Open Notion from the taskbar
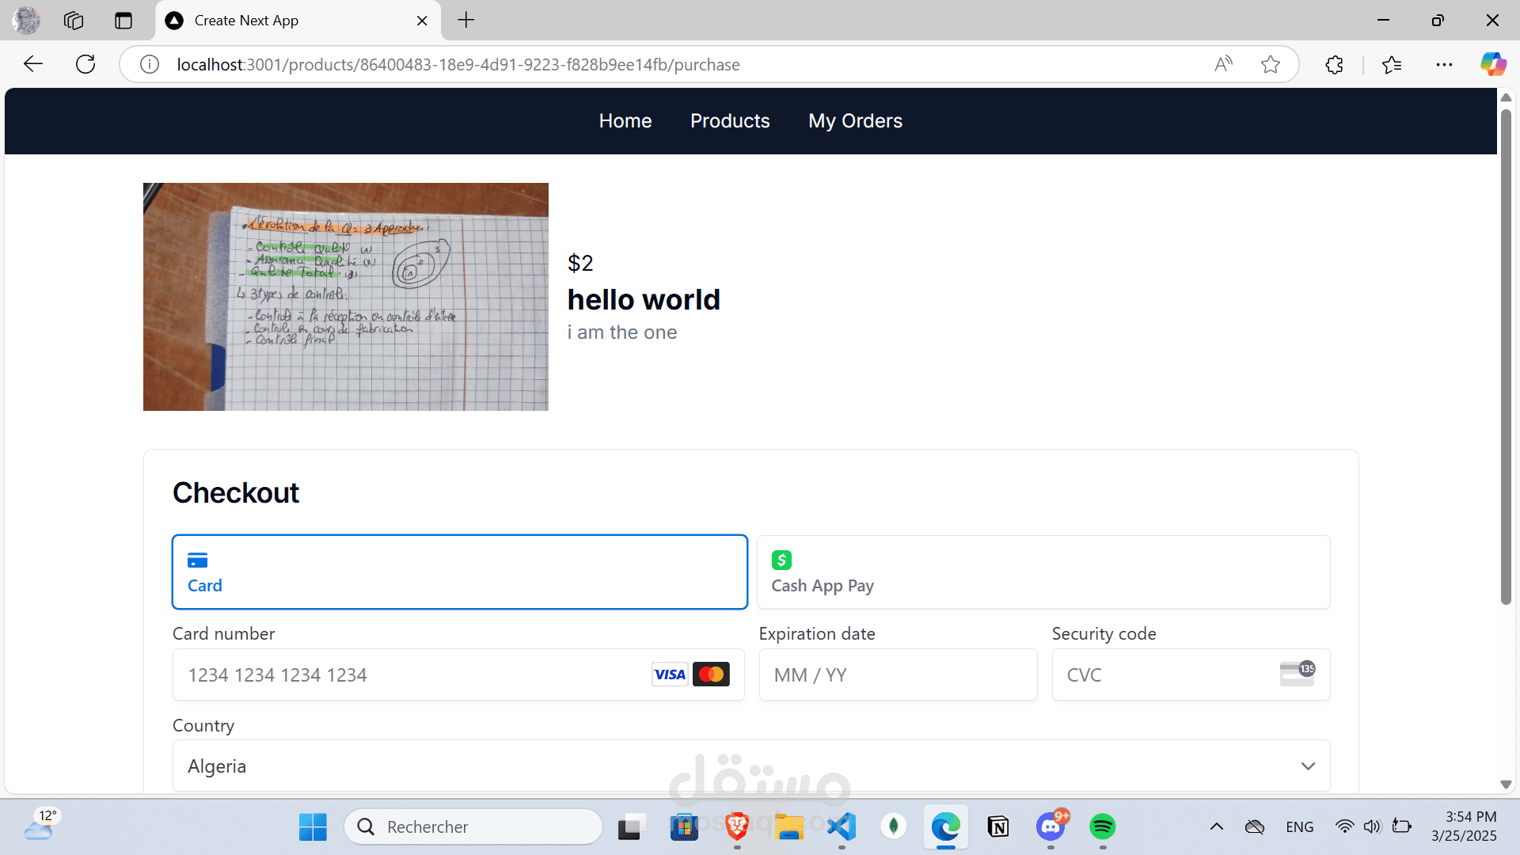Screen dimensions: 1520x855 (x=998, y=826)
